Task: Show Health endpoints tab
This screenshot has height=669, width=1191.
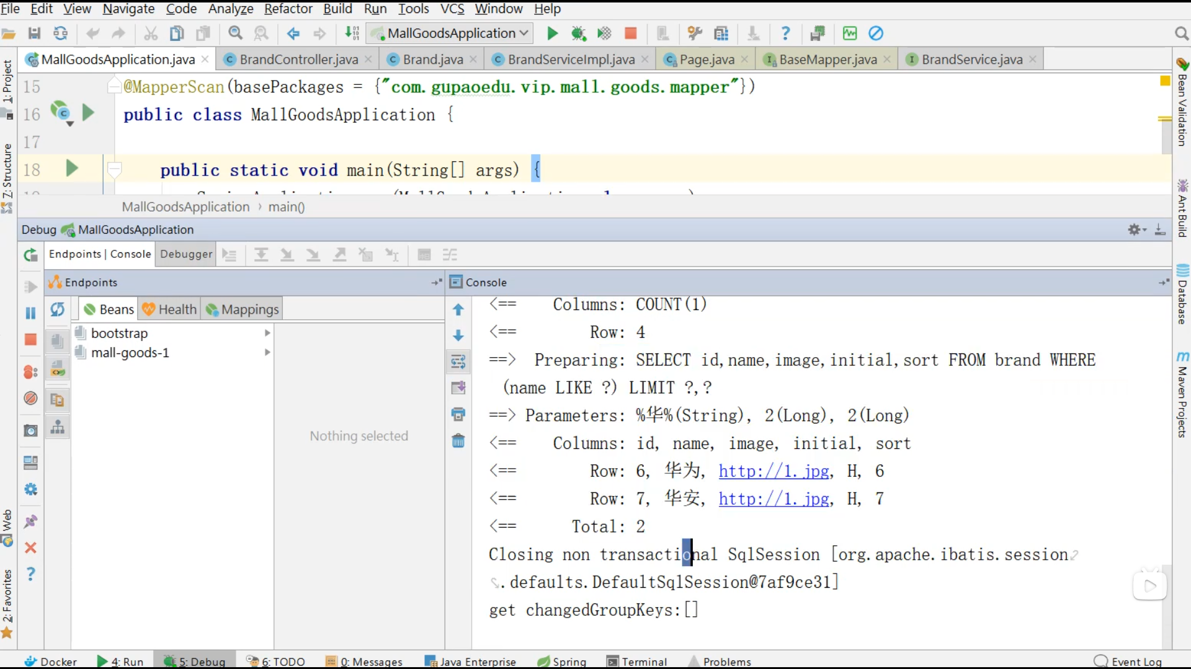Action: (169, 309)
